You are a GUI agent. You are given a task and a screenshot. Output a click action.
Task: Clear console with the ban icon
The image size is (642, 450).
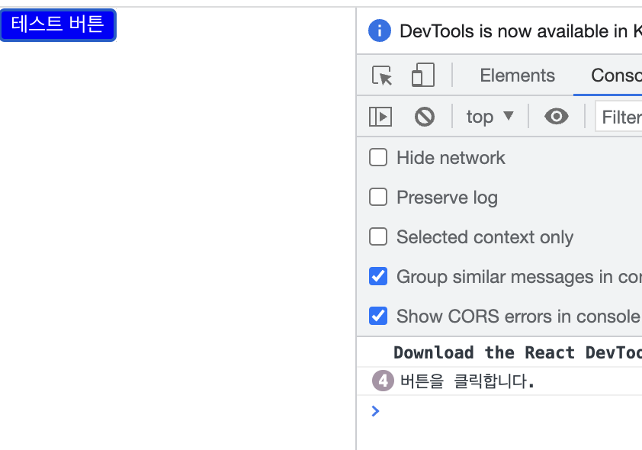(425, 117)
